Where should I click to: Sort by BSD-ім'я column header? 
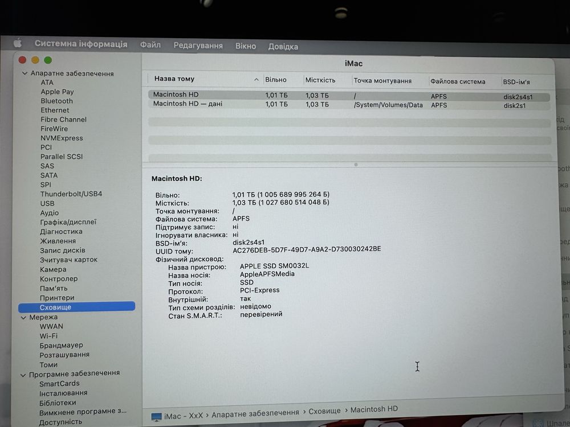click(516, 82)
